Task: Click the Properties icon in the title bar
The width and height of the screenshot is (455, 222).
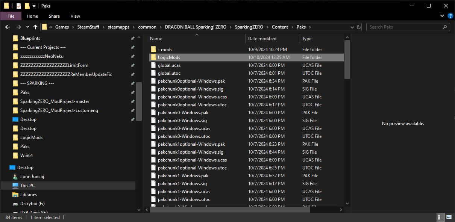Action: click(x=19, y=6)
